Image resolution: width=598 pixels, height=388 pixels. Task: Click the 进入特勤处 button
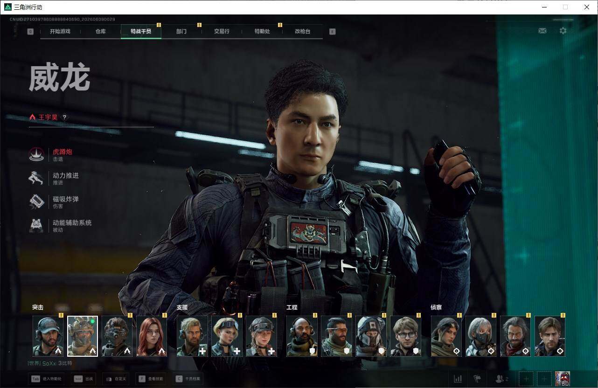[x=47, y=379]
